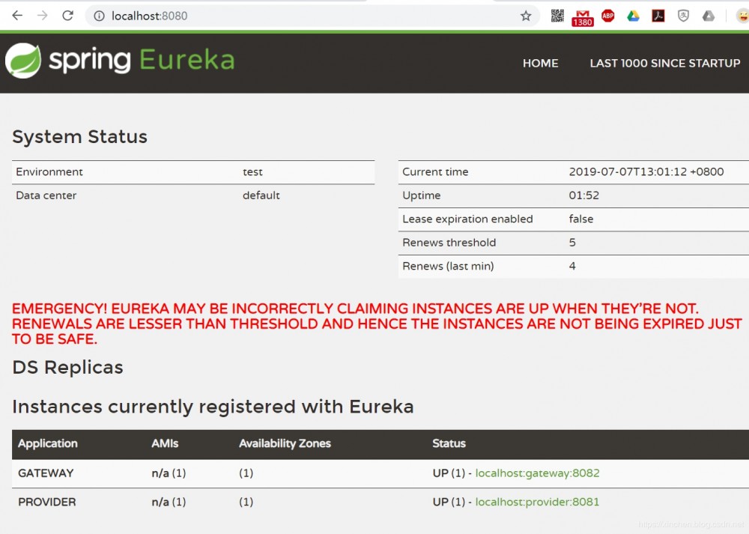This screenshot has width=749, height=534.
Task: Select 'UP (1)' status in PROVIDER row
Action: click(x=449, y=502)
